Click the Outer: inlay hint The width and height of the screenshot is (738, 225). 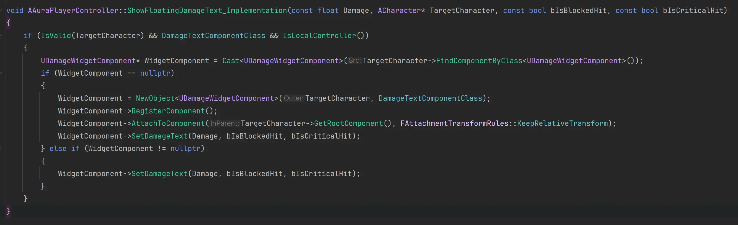[x=293, y=98]
